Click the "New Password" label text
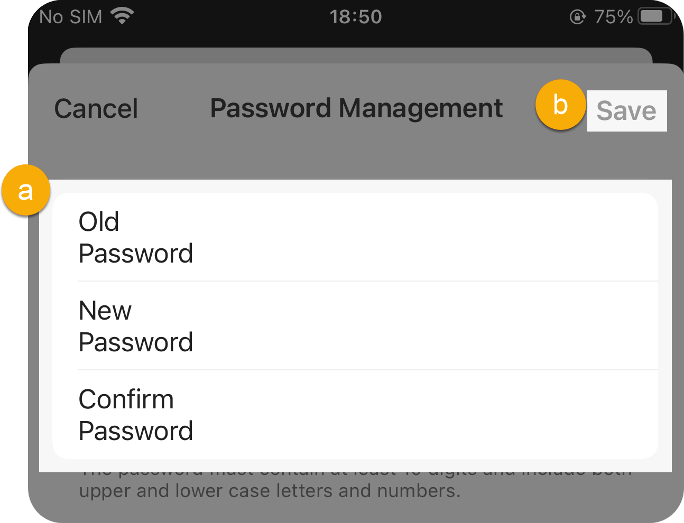This screenshot has width=684, height=523. [136, 326]
